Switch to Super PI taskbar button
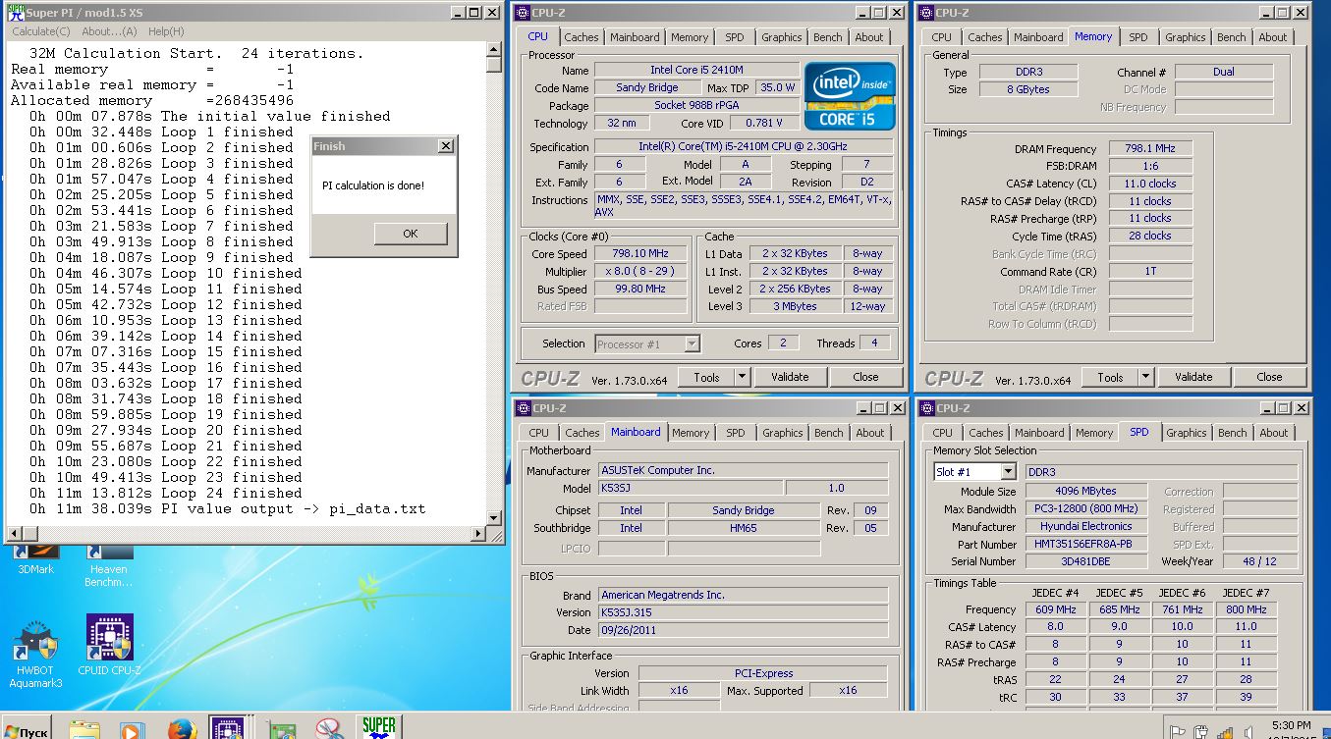 (x=378, y=727)
